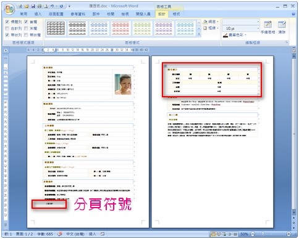Switch to the 校閱 tab
This screenshot has width=299, height=239.
point(111,14)
